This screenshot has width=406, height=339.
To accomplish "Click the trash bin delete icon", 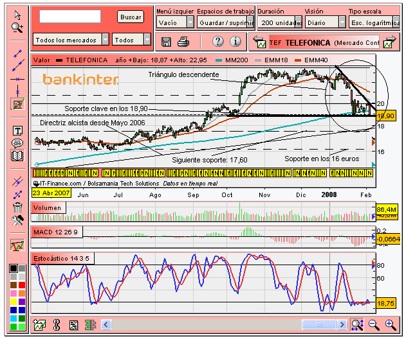I will [x=17, y=207].
